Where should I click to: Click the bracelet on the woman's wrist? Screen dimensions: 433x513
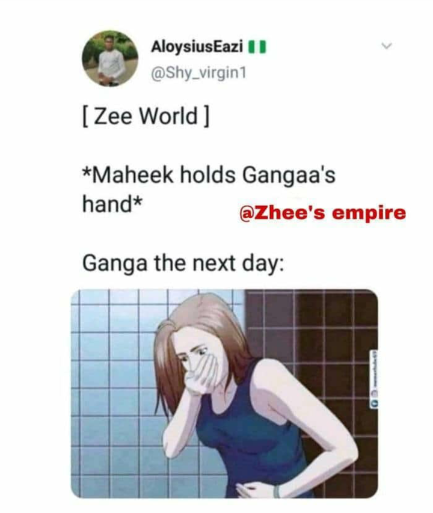coord(277,492)
